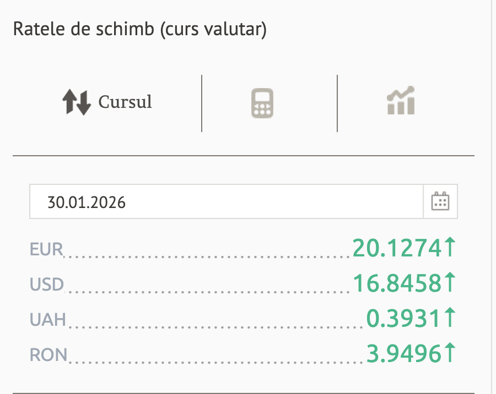Screen dimensions: 496x394
Task: Switch to the Cursul tab label
Action: (125, 102)
